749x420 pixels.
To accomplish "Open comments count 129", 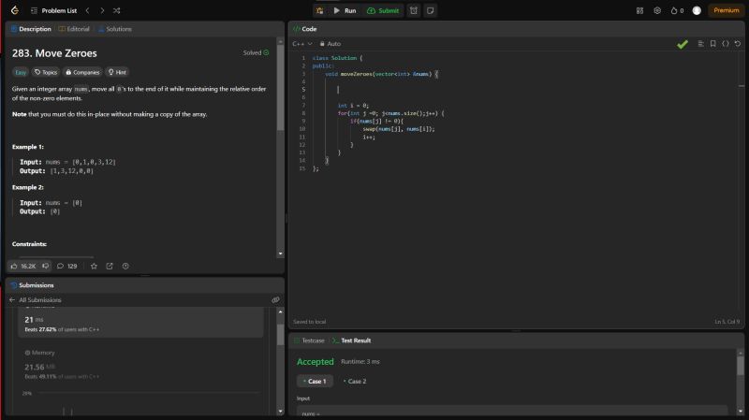I will (66, 267).
